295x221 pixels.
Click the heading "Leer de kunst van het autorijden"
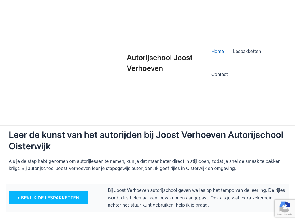(146, 140)
